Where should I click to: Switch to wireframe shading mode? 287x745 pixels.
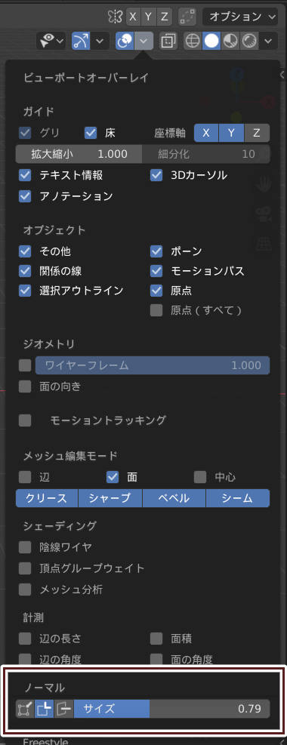(193, 42)
